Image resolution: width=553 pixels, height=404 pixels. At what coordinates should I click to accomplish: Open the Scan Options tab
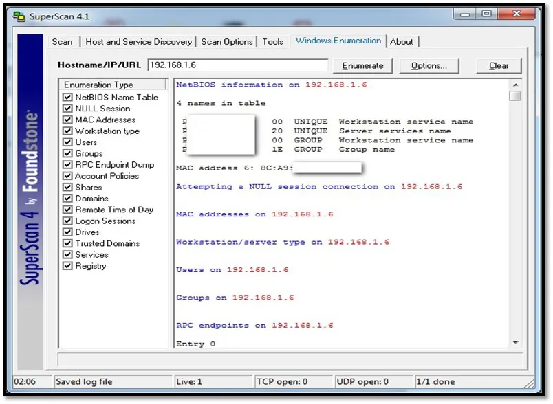tap(227, 42)
